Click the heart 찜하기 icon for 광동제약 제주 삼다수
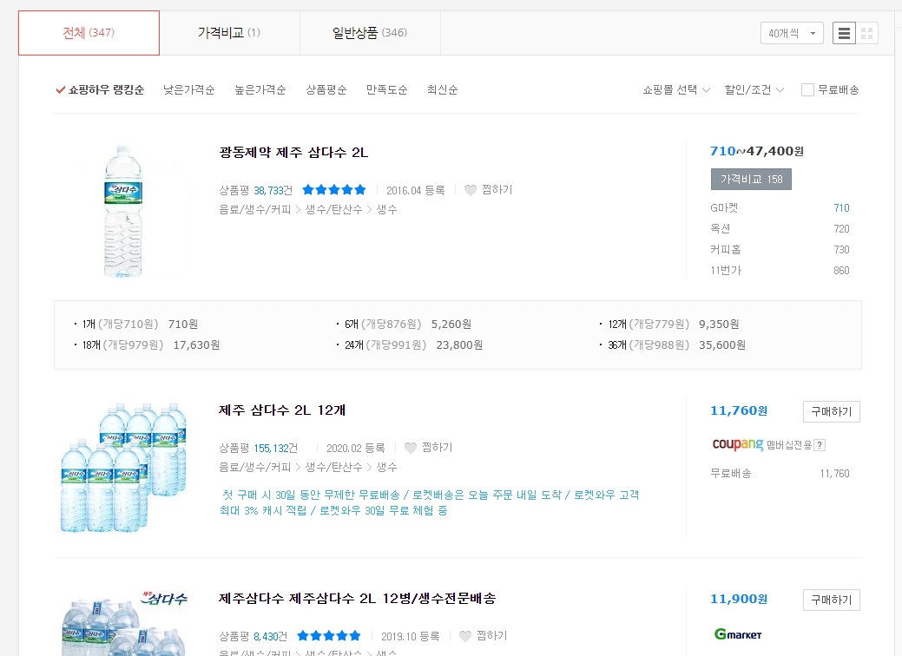902x656 pixels. point(469,192)
